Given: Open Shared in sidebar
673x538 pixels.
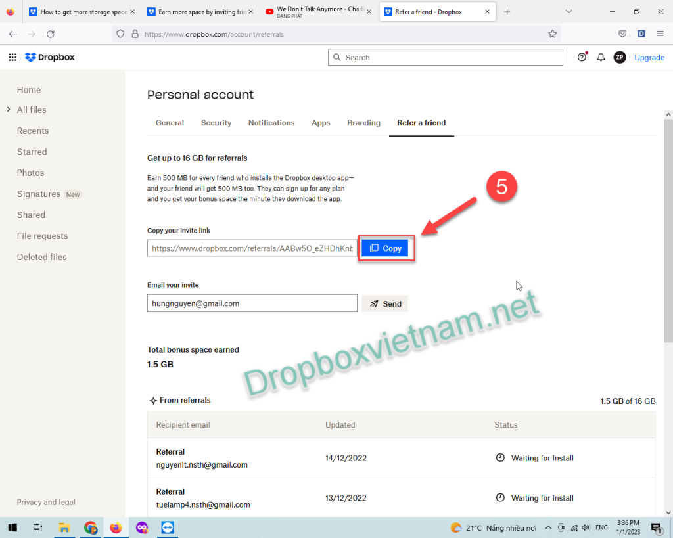Looking at the screenshot, I should pos(31,215).
